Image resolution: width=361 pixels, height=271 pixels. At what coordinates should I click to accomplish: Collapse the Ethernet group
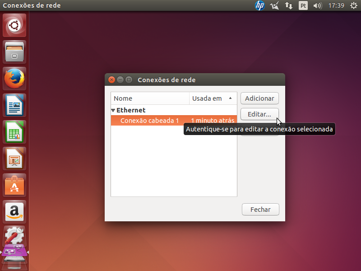pos(113,110)
